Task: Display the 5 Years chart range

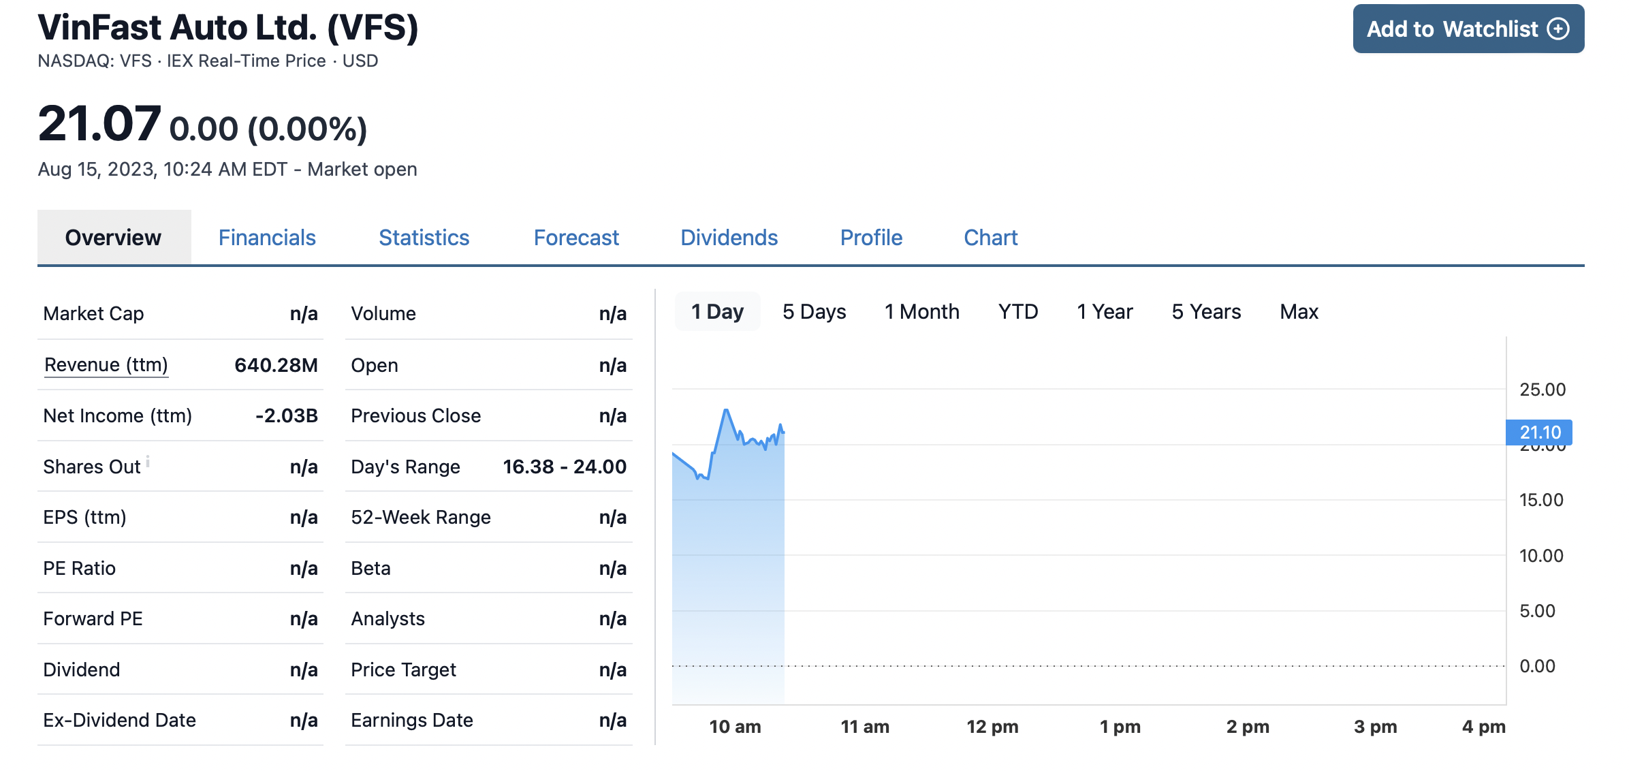Action: tap(1206, 312)
